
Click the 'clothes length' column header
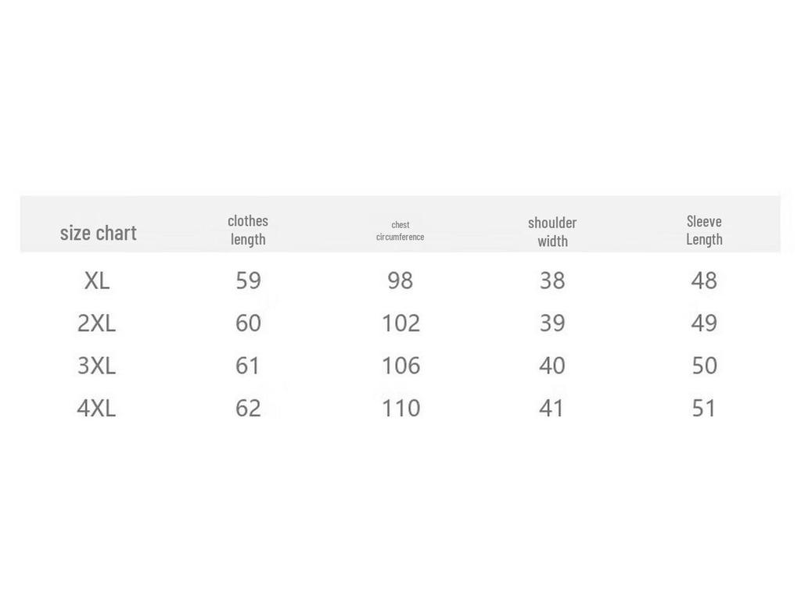(x=248, y=230)
